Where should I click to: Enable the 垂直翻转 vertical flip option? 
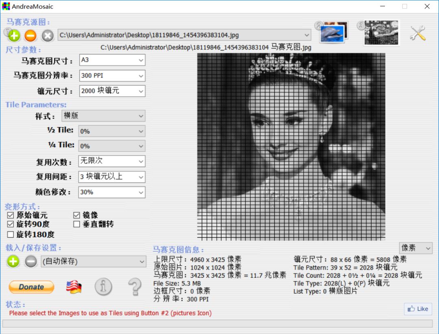[x=76, y=224]
